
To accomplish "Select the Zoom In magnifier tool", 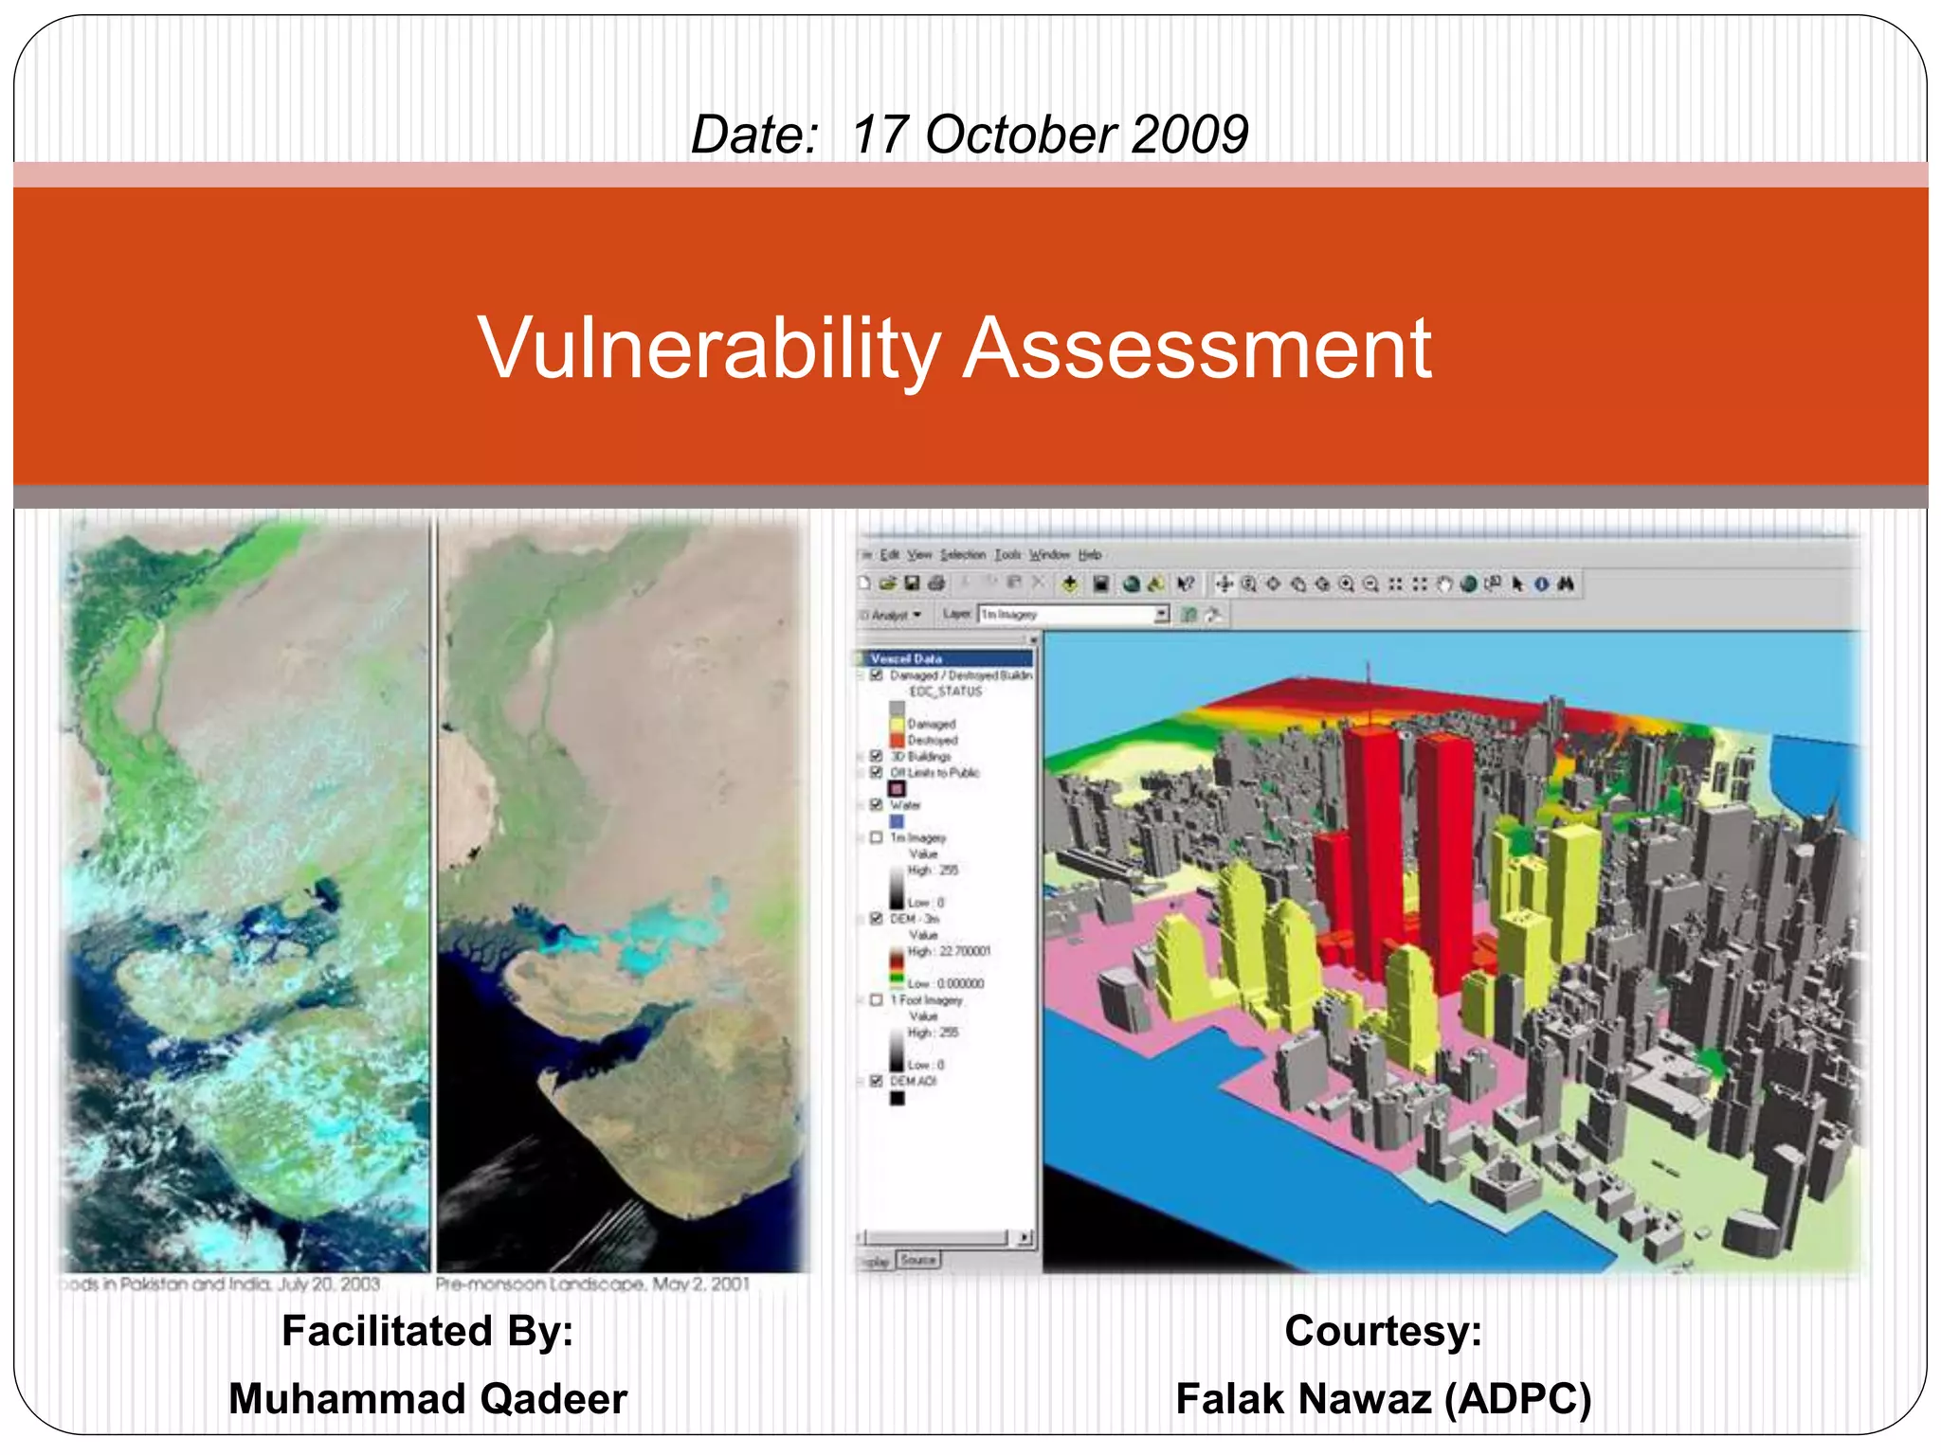I will point(1346,584).
